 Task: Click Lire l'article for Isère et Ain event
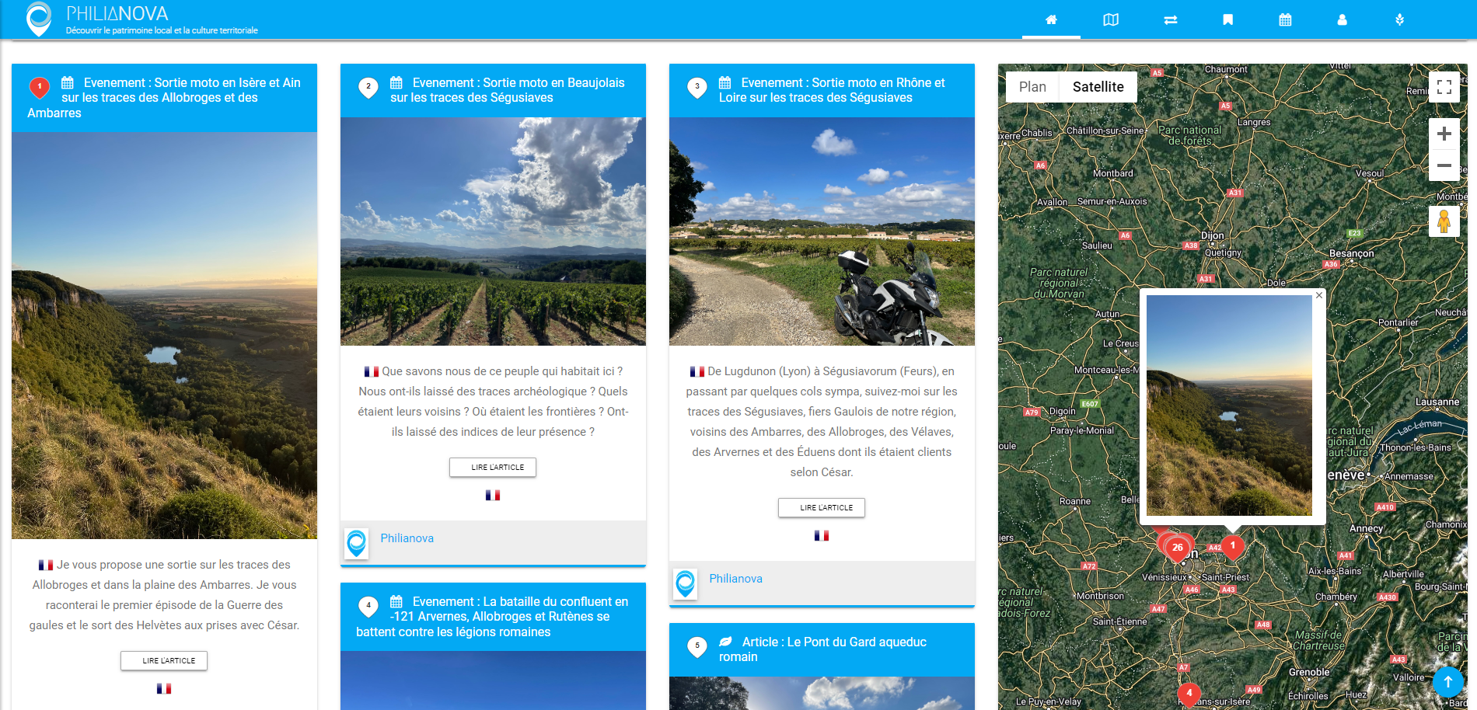point(164,661)
